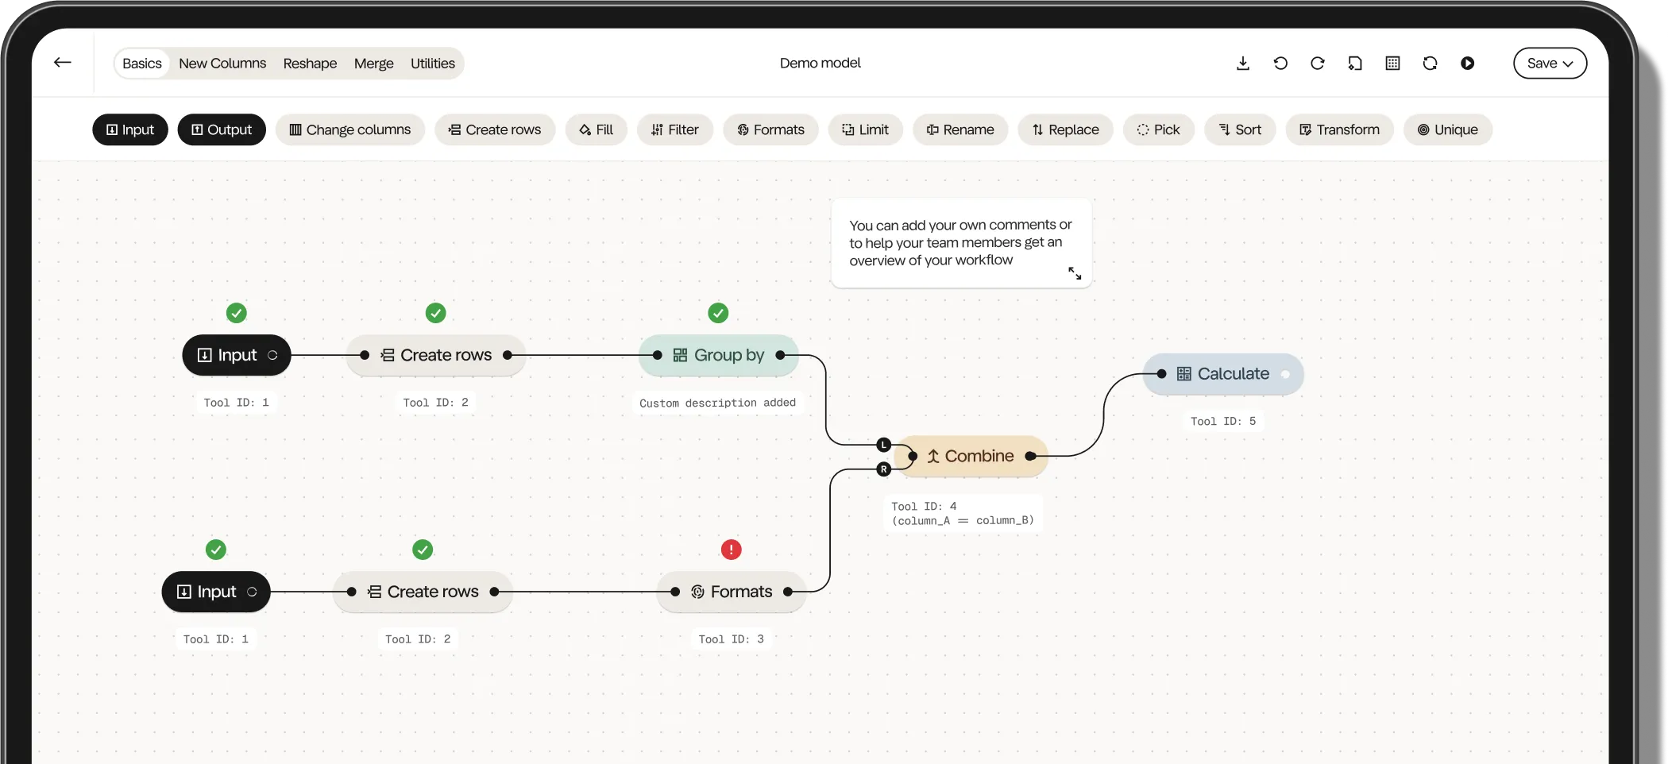Click the undo icon
Image resolution: width=1668 pixels, height=764 pixels.
(1280, 64)
